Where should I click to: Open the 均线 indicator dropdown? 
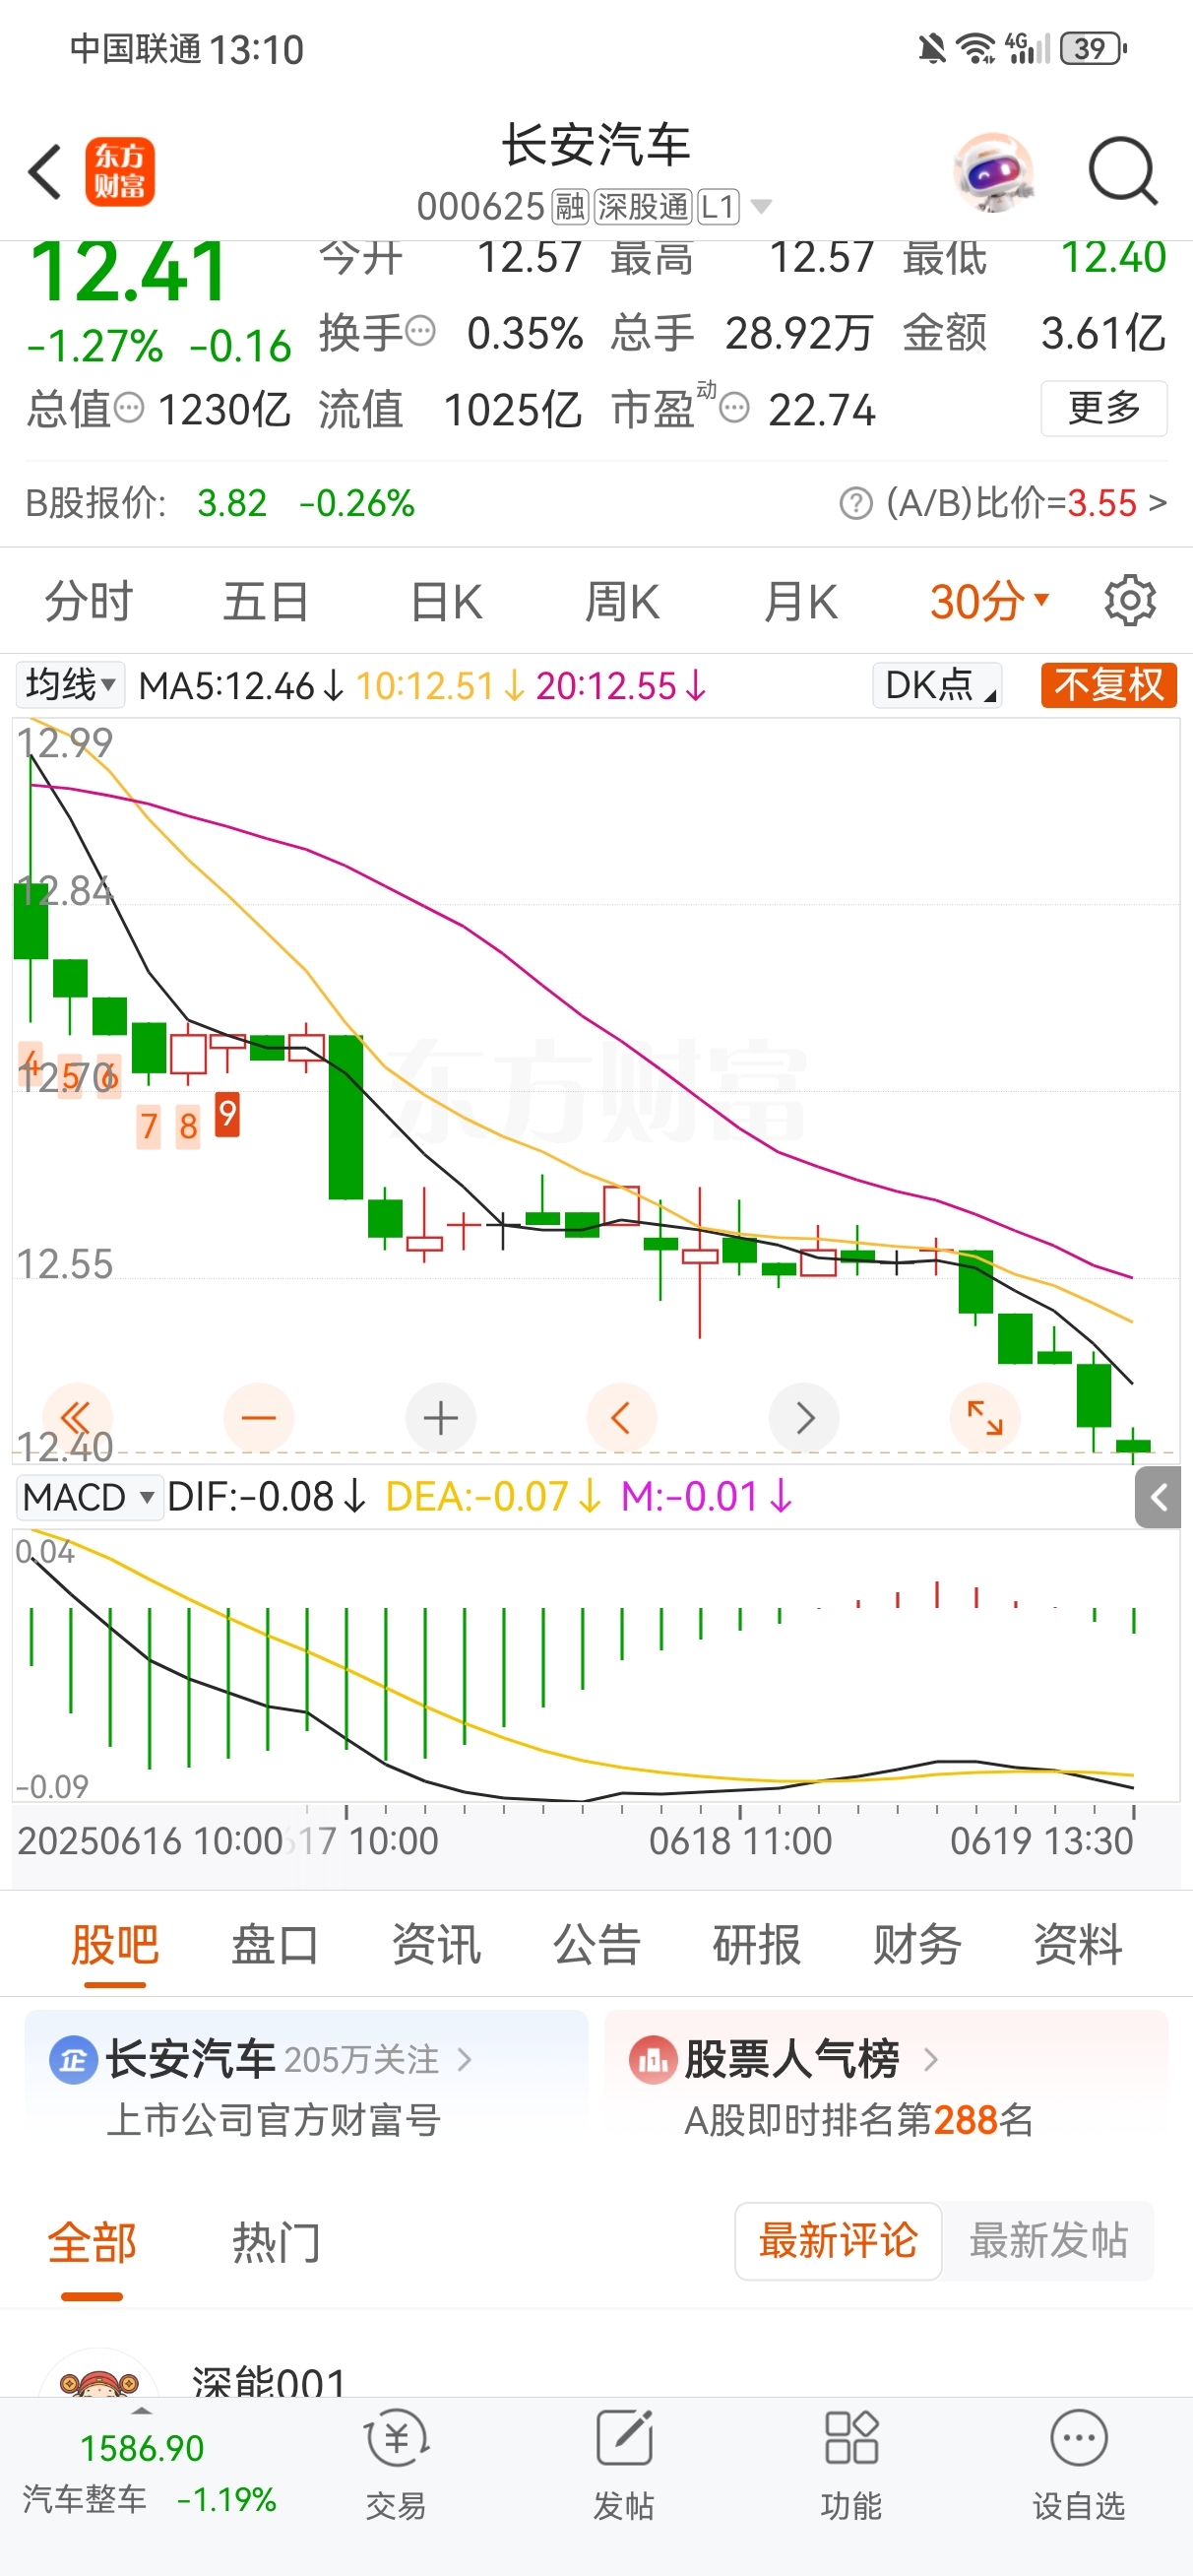point(70,685)
